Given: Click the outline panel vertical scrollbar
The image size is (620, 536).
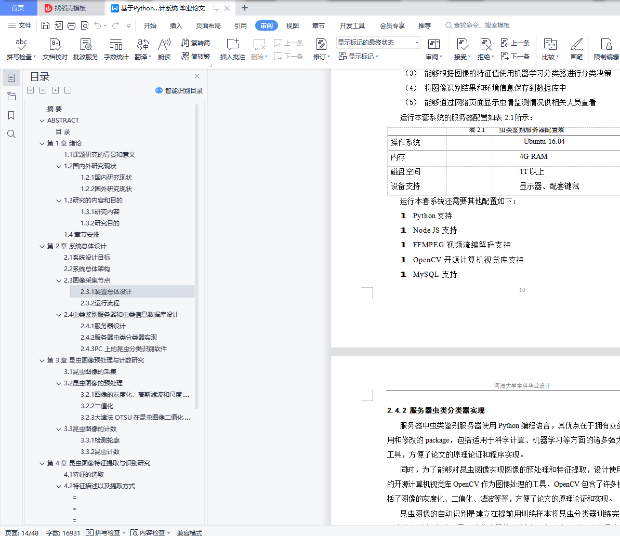Looking at the screenshot, I should tap(196, 256).
